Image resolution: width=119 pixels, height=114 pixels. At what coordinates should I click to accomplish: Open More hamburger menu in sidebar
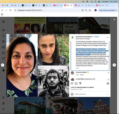tap(3, 109)
